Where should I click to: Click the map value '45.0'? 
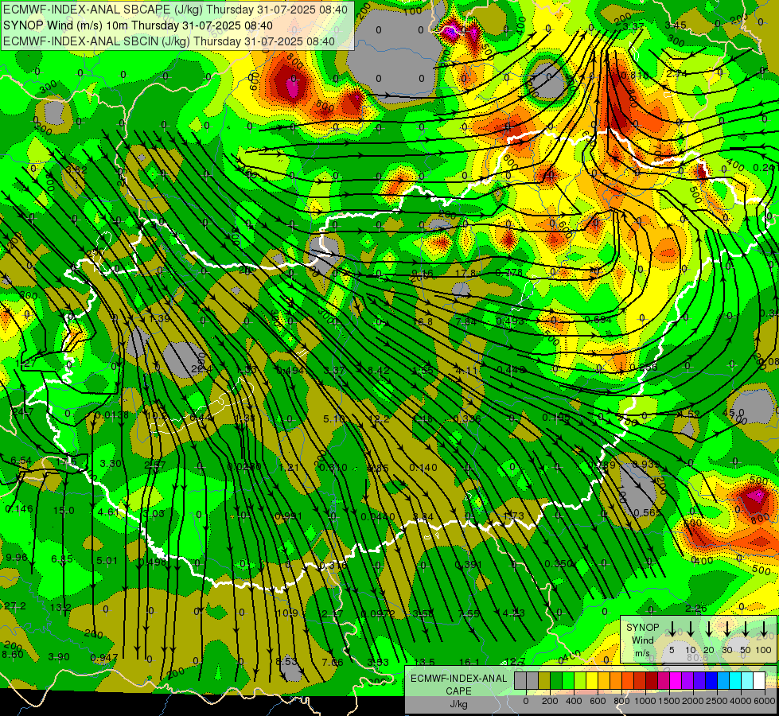coord(734,412)
